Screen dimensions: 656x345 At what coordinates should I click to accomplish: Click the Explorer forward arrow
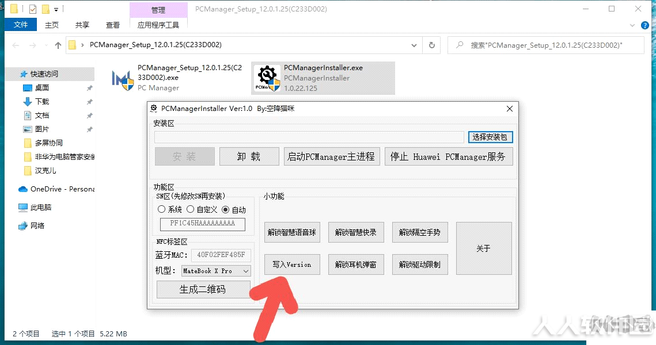click(32, 45)
